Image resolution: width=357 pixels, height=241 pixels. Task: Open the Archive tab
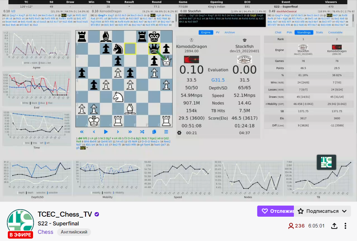coord(230,32)
